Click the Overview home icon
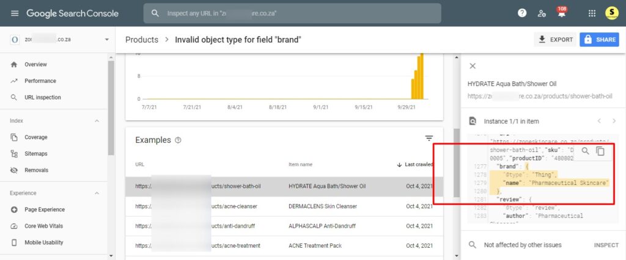Image resolution: width=626 pixels, height=260 pixels. click(x=14, y=65)
